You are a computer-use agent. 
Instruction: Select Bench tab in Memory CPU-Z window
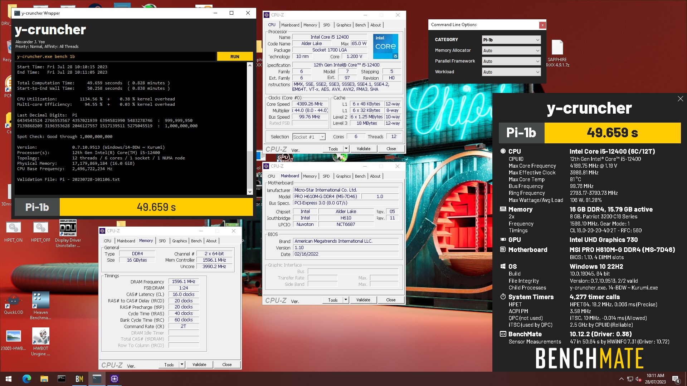tap(196, 241)
